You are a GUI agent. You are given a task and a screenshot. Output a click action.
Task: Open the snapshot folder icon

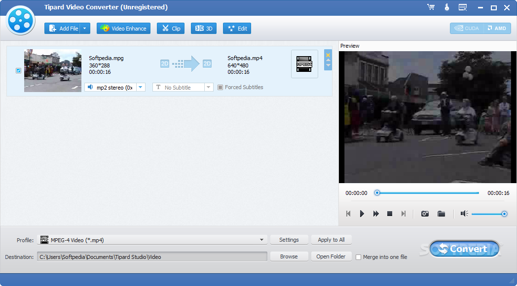[x=441, y=214]
